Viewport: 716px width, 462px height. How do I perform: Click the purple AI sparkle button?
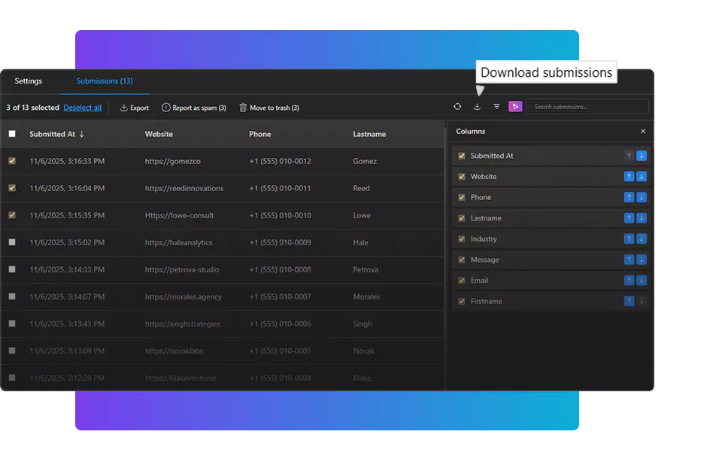515,107
